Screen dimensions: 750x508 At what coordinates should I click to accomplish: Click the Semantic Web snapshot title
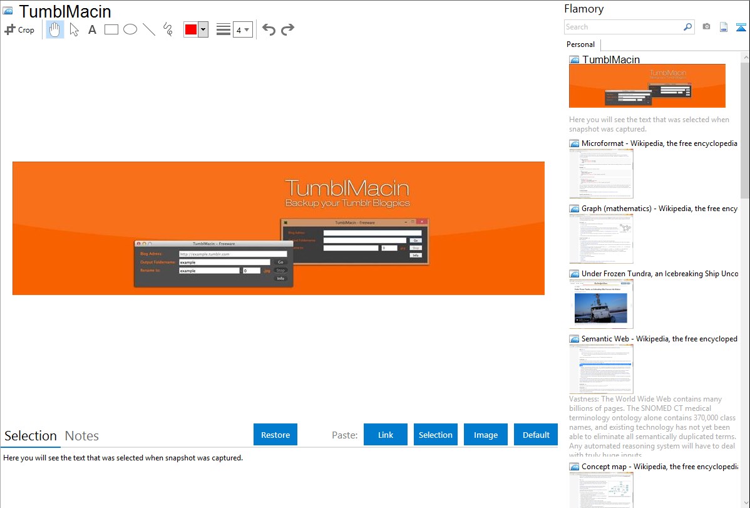click(659, 338)
